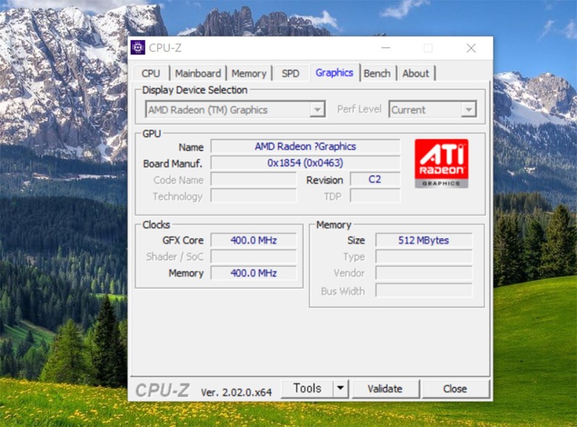The image size is (577, 427).
Task: Click the empty memory Vendor field
Action: [x=424, y=273]
